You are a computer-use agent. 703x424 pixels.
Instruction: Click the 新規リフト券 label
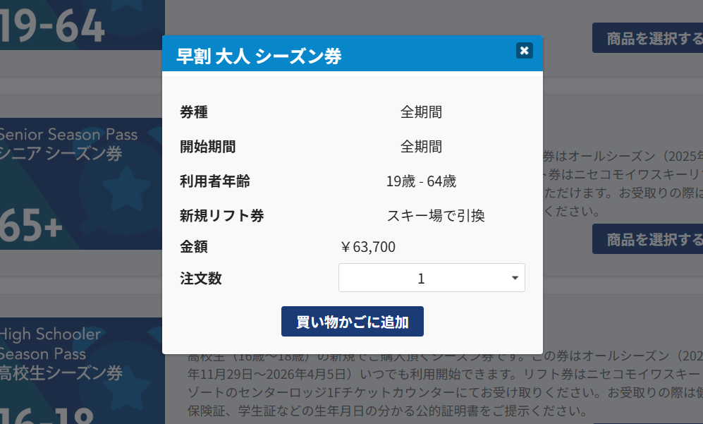(x=222, y=216)
